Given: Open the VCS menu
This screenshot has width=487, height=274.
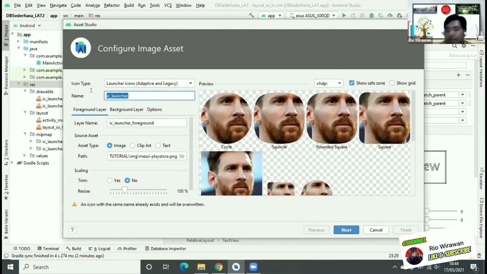Looking at the screenshot, I should pyautogui.click(x=168, y=5).
